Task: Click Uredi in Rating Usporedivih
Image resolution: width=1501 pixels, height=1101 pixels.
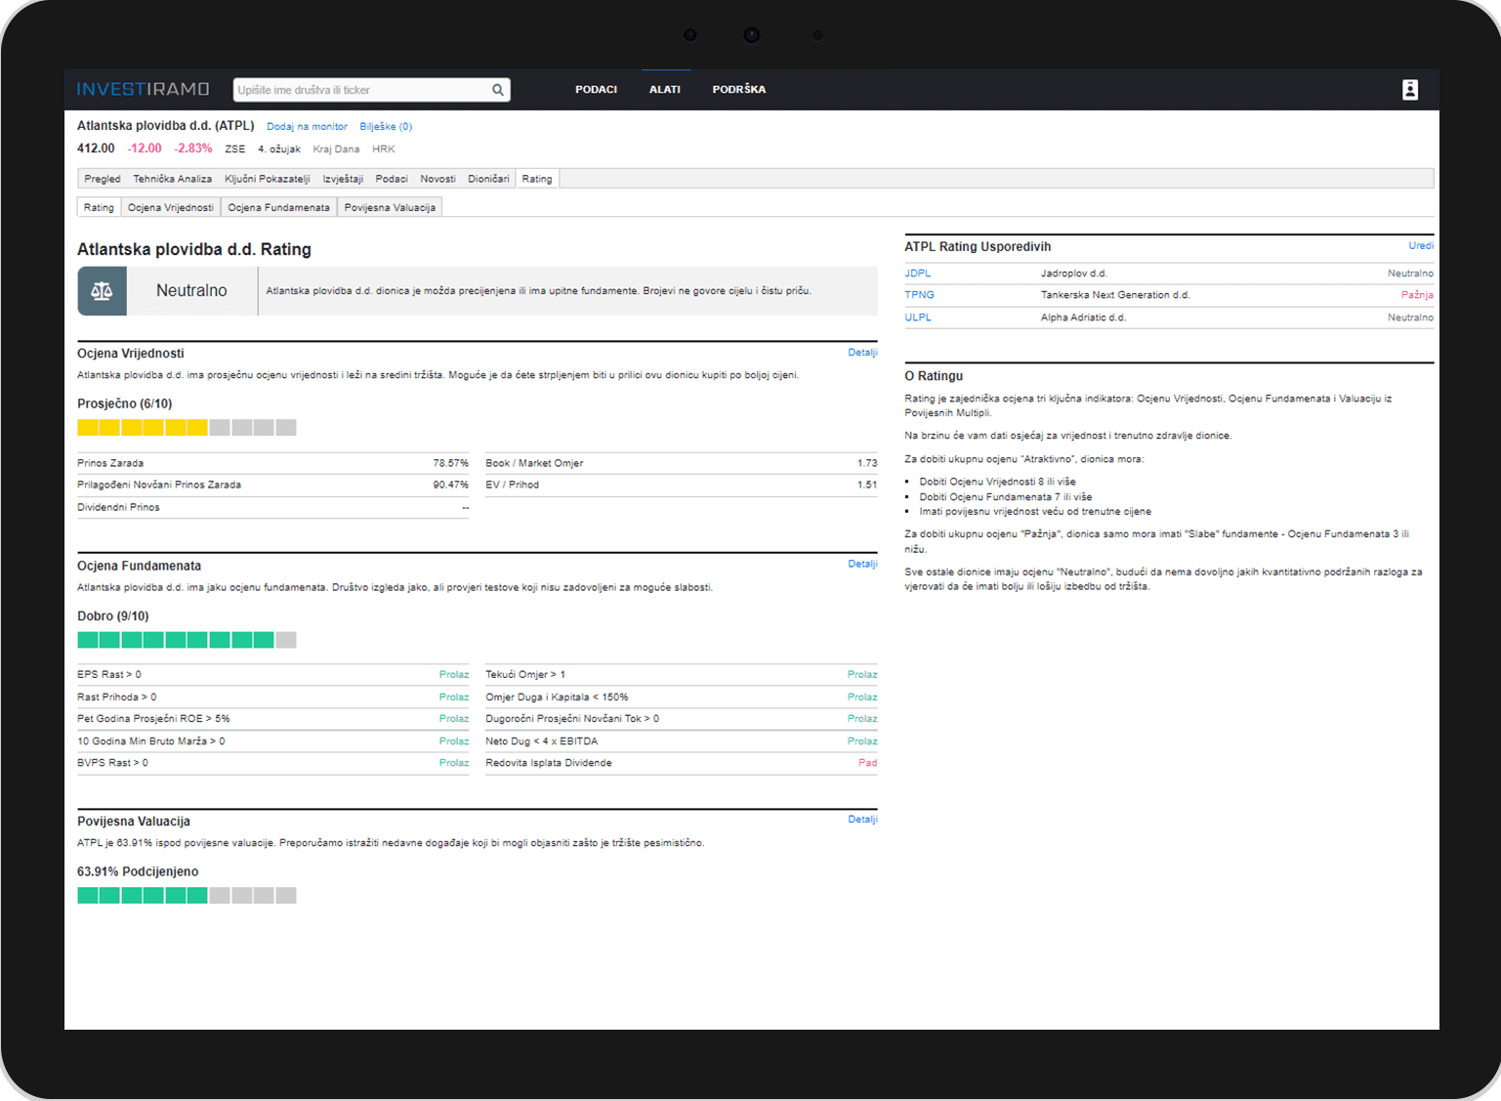Action: pos(1421,246)
